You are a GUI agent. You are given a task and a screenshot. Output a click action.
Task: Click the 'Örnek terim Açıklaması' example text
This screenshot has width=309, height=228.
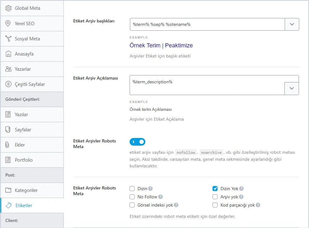pos(151,109)
